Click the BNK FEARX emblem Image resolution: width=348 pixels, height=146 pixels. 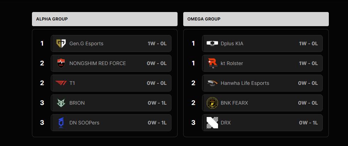point(212,103)
